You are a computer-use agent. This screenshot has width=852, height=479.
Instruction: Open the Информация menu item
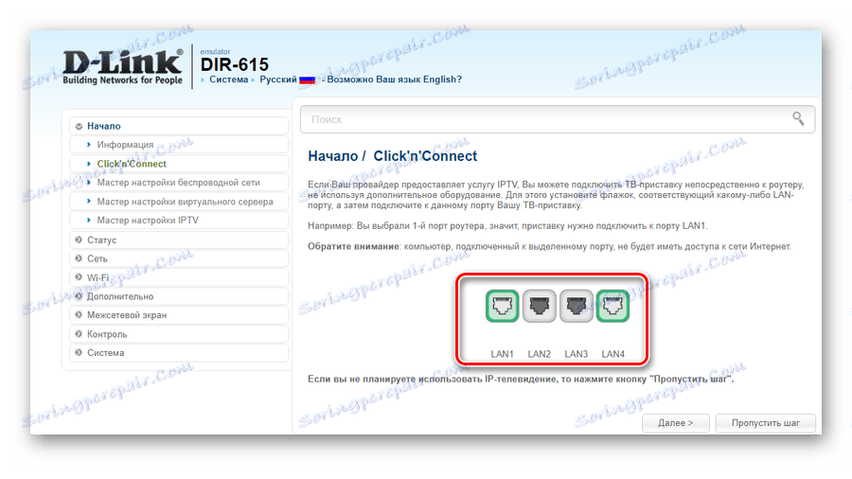click(x=179, y=145)
